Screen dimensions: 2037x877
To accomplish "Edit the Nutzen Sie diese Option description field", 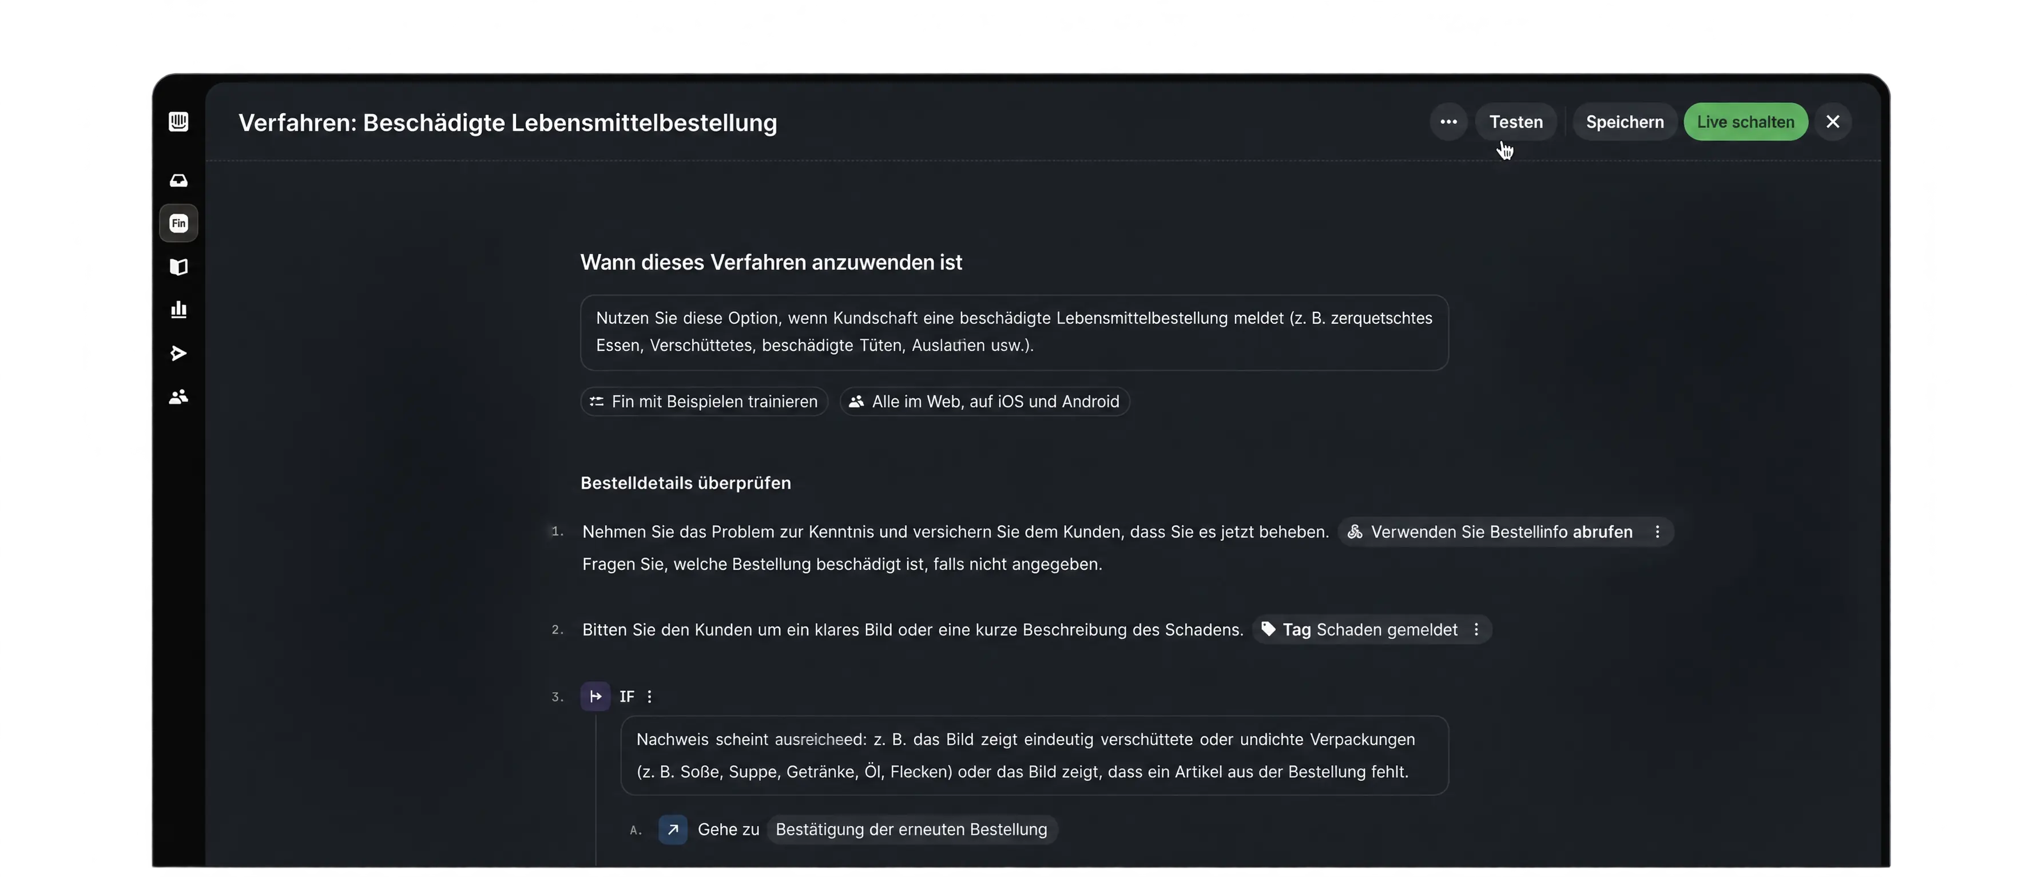I will tap(1014, 332).
